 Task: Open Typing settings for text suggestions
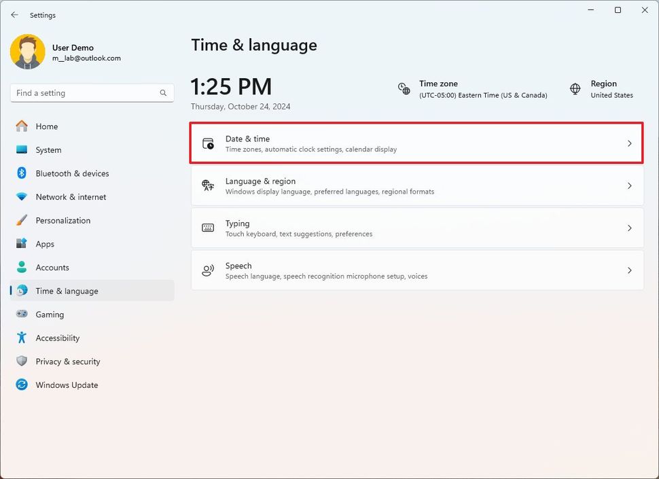pyautogui.click(x=416, y=228)
